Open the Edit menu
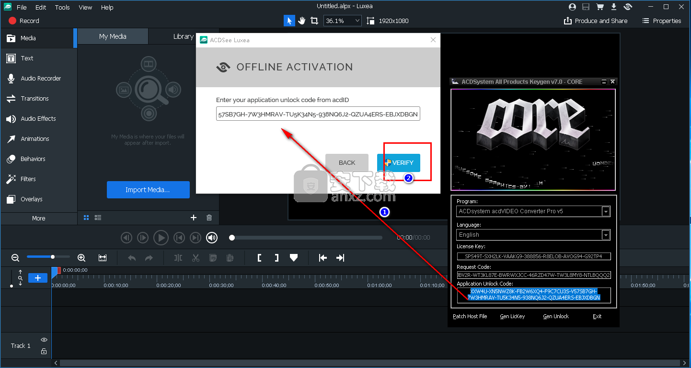The width and height of the screenshot is (691, 368). 41,7
